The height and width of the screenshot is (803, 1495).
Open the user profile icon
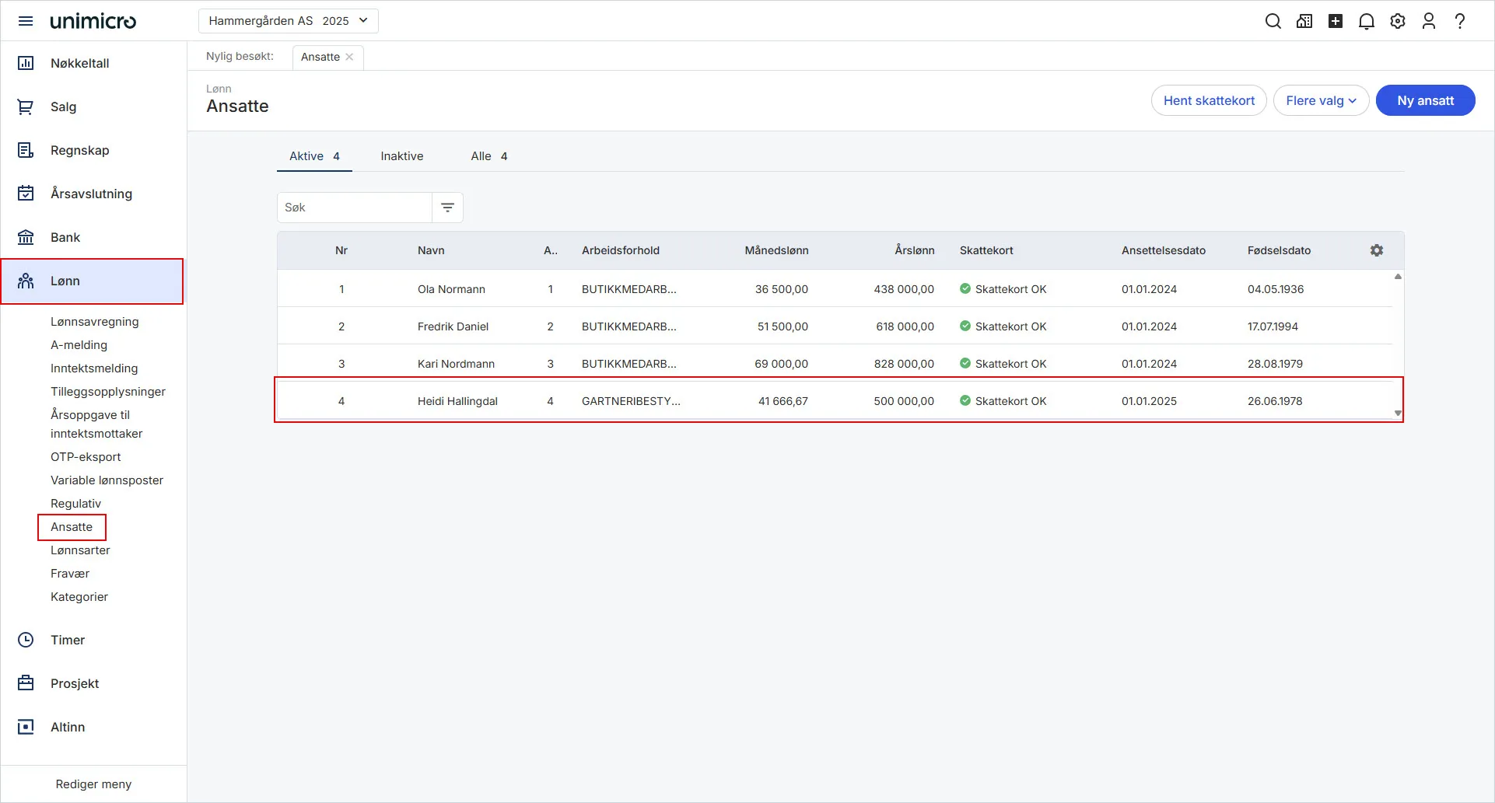click(x=1429, y=21)
